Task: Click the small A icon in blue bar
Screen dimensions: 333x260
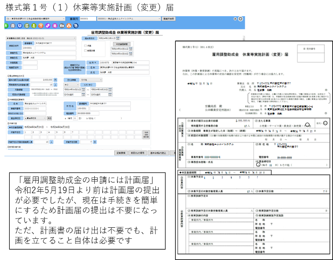Action: click(x=235, y=19)
